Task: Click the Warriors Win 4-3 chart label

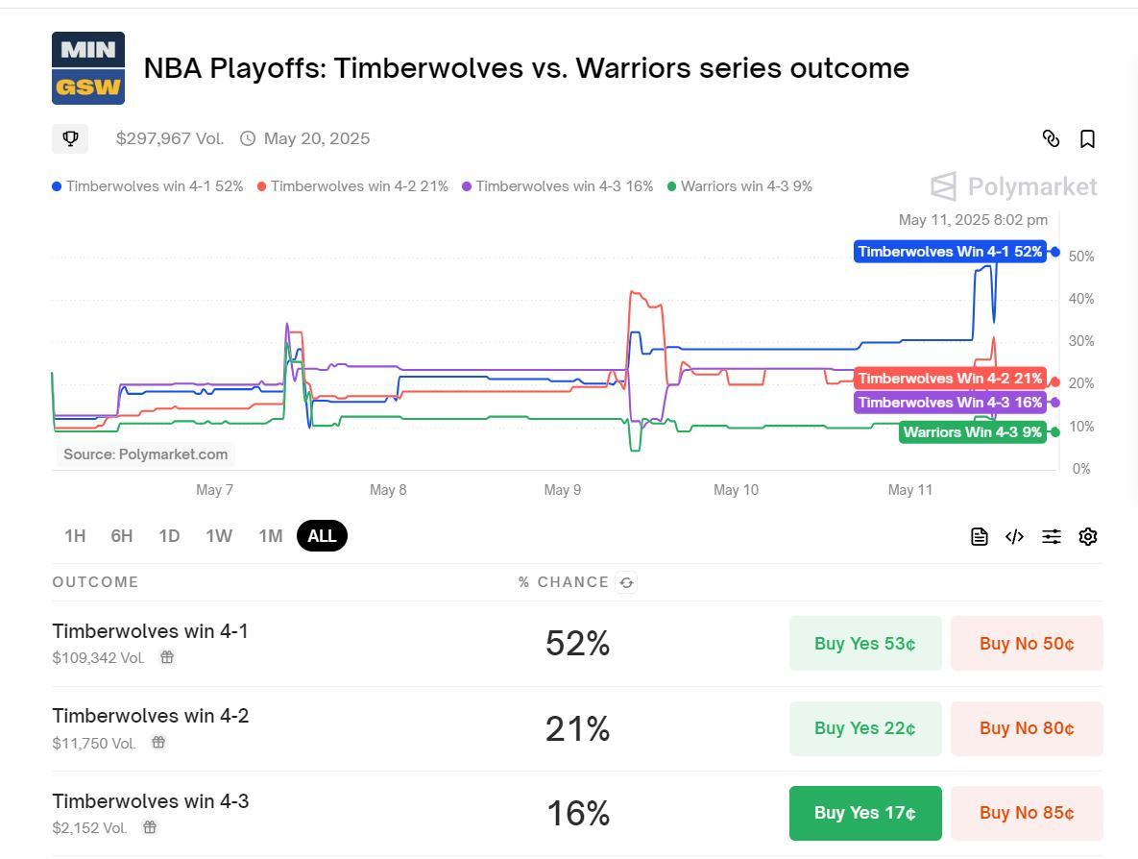Action: (972, 432)
